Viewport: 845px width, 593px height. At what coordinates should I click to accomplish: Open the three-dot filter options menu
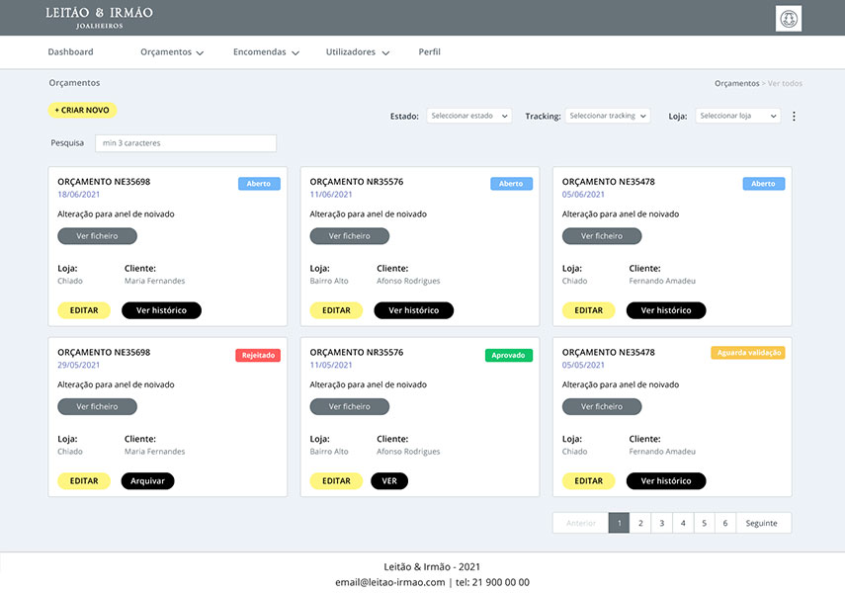[x=794, y=116]
